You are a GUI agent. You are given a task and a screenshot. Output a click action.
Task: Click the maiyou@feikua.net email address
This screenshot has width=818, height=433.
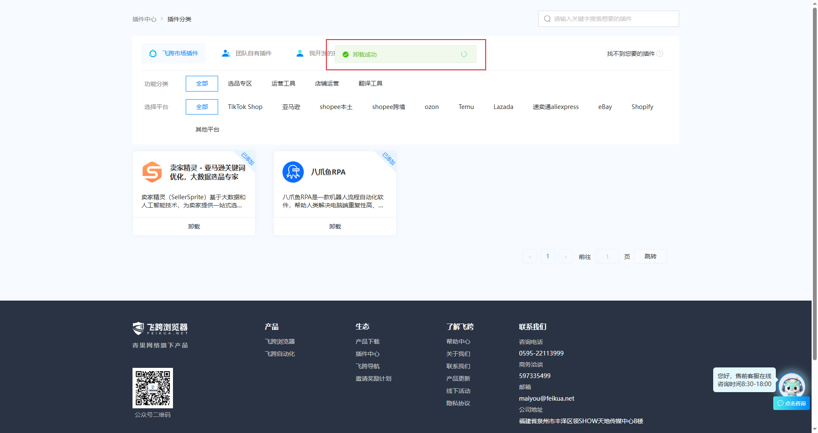[547, 399]
